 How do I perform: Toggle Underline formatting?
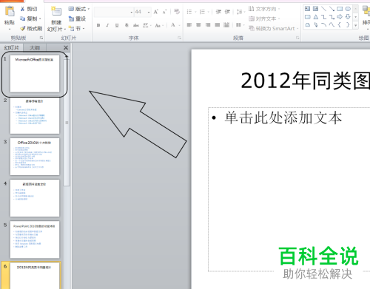pos(117,25)
